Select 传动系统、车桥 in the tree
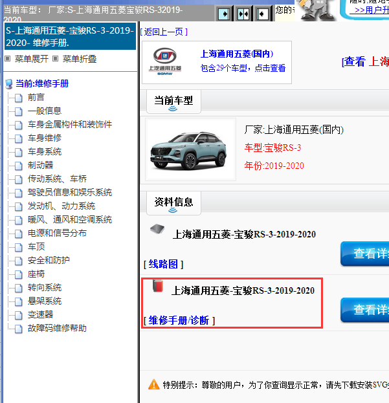The height and width of the screenshot is (403, 389). point(57,179)
